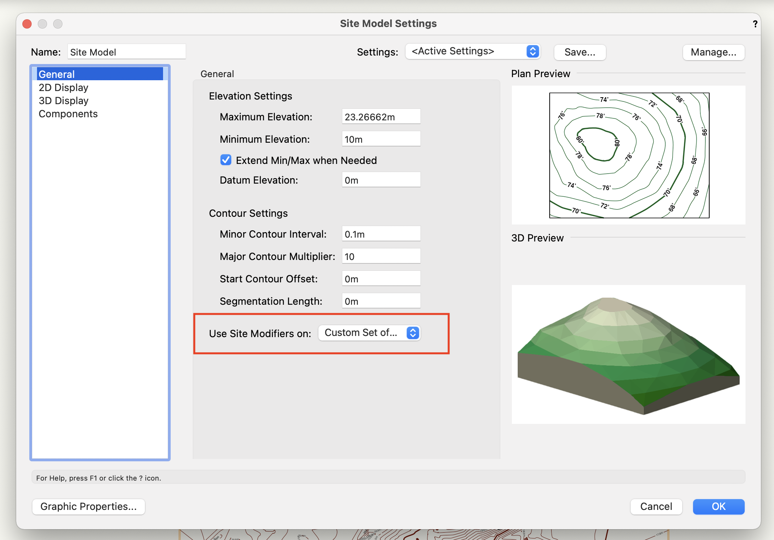Image resolution: width=774 pixels, height=540 pixels.
Task: Edit the Minimum Elevation value
Action: (x=381, y=139)
